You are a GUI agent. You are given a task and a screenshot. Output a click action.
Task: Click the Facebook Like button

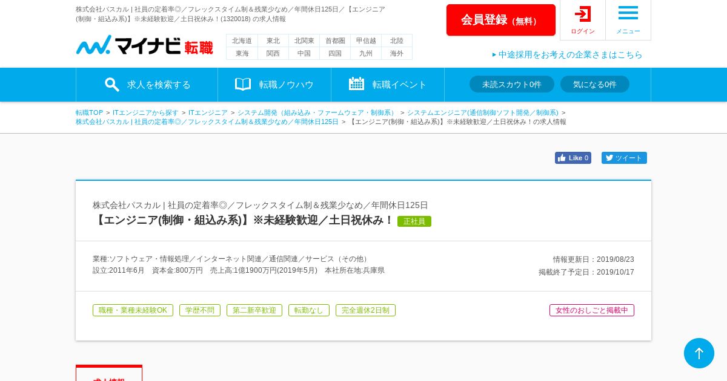[573, 158]
